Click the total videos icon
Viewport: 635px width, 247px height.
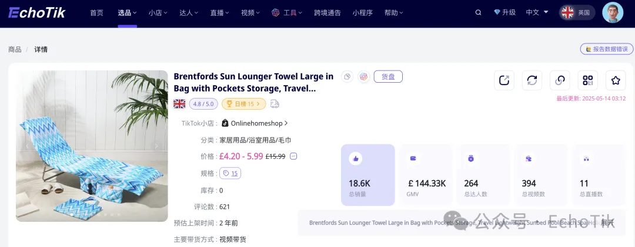(x=529, y=158)
